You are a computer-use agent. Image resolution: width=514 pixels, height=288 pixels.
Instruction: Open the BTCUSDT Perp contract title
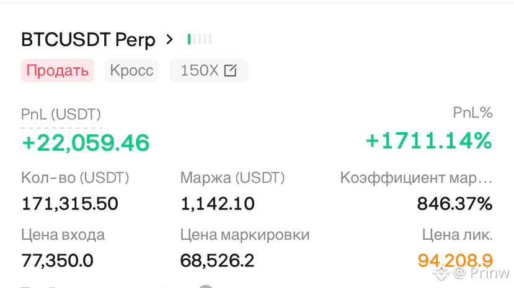(88, 40)
